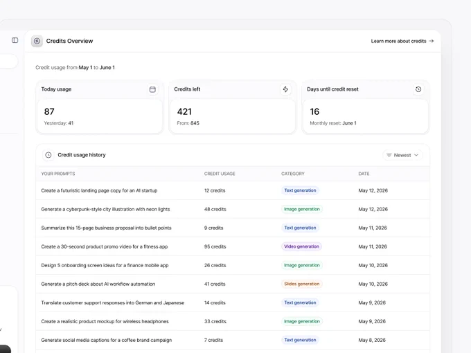Click the May 8, 2026 date cell
The height and width of the screenshot is (353, 471).
pos(372,340)
